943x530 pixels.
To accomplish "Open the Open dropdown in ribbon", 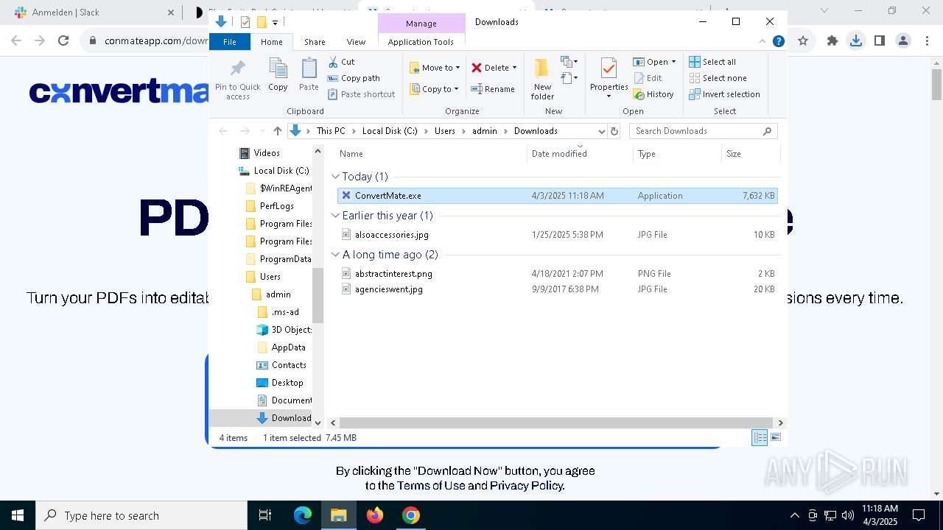I will pyautogui.click(x=654, y=62).
